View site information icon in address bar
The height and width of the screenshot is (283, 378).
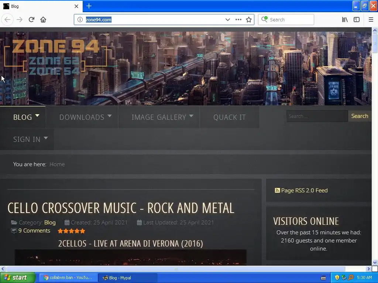coord(80,20)
